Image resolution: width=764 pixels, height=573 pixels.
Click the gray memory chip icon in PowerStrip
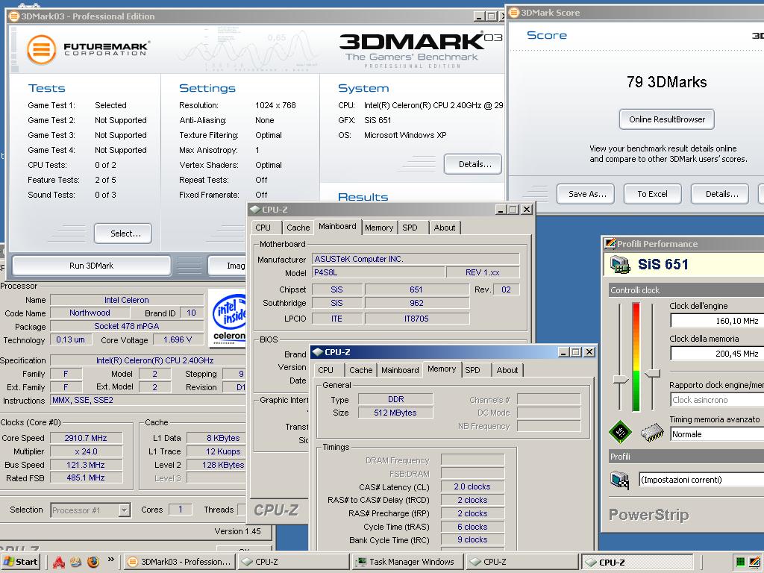point(652,432)
